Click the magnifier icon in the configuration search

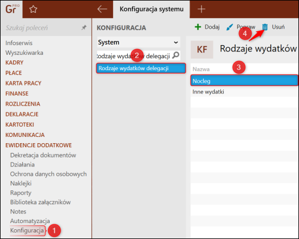click(x=176, y=55)
